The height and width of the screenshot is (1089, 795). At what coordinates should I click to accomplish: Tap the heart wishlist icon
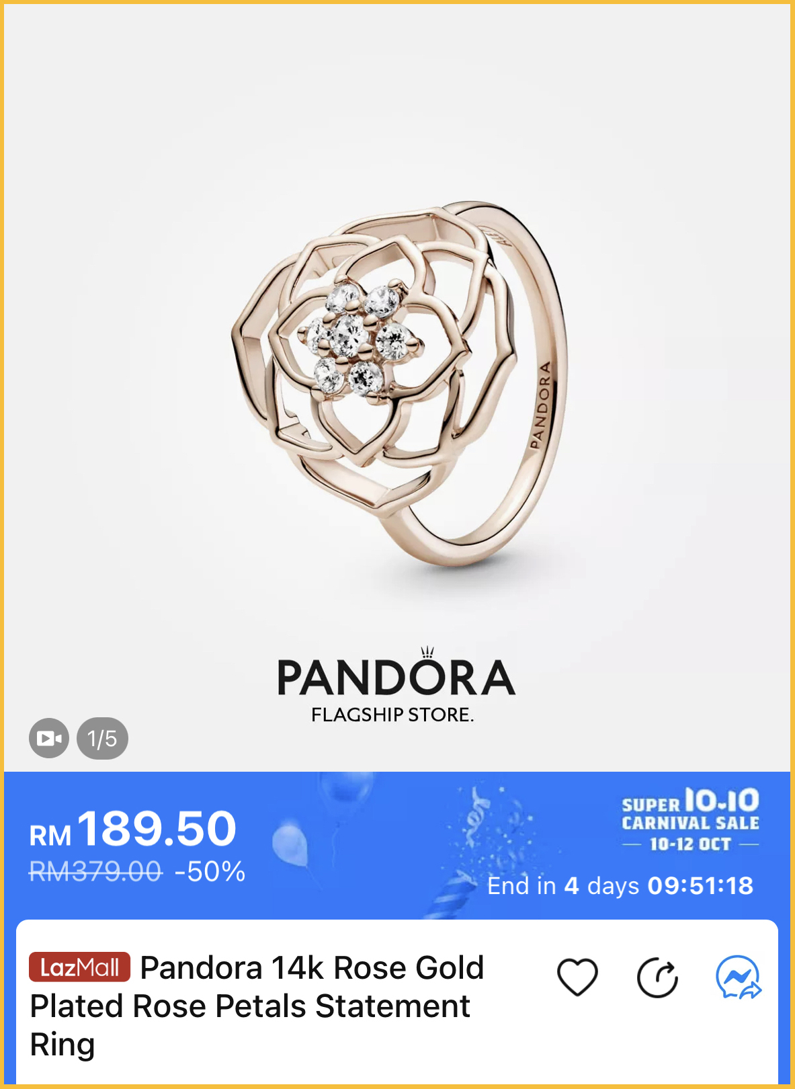tap(577, 977)
